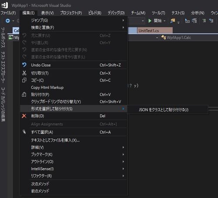The image size is (218, 198).
Task: Open the チーム(M) menu
Action: [138, 13]
